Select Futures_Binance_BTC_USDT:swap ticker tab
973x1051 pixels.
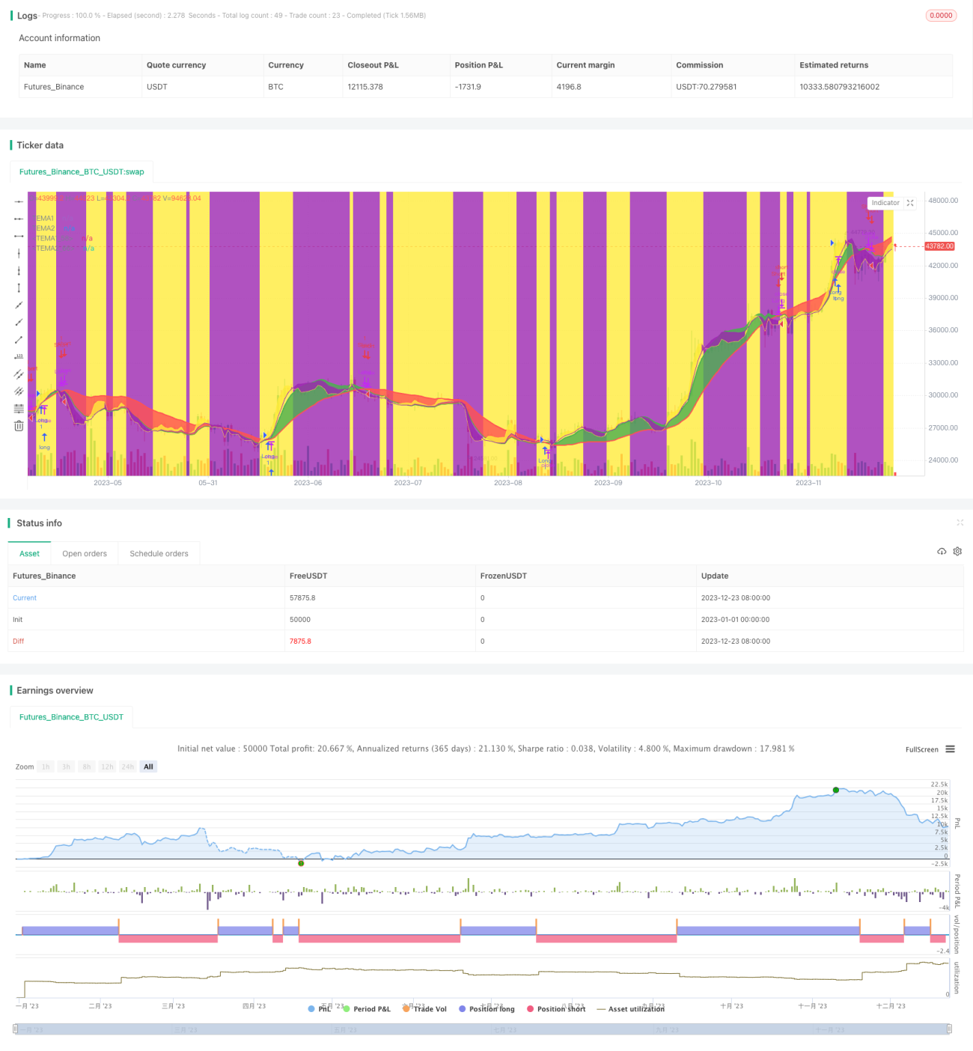pos(82,172)
